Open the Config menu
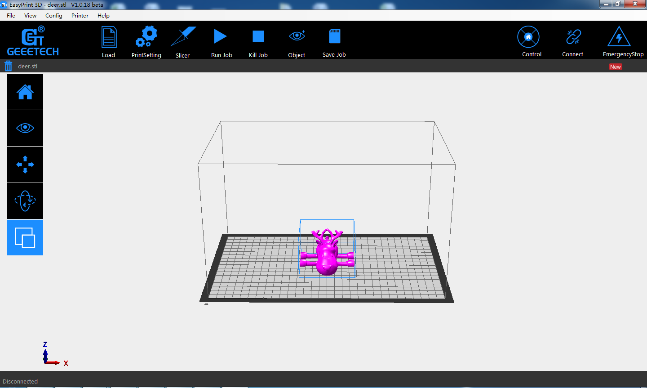This screenshot has width=647, height=388. pyautogui.click(x=54, y=15)
